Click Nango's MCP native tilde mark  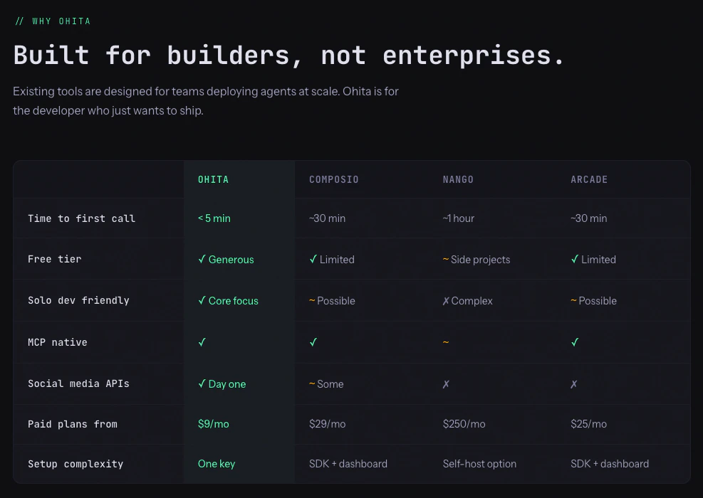pyautogui.click(x=446, y=342)
